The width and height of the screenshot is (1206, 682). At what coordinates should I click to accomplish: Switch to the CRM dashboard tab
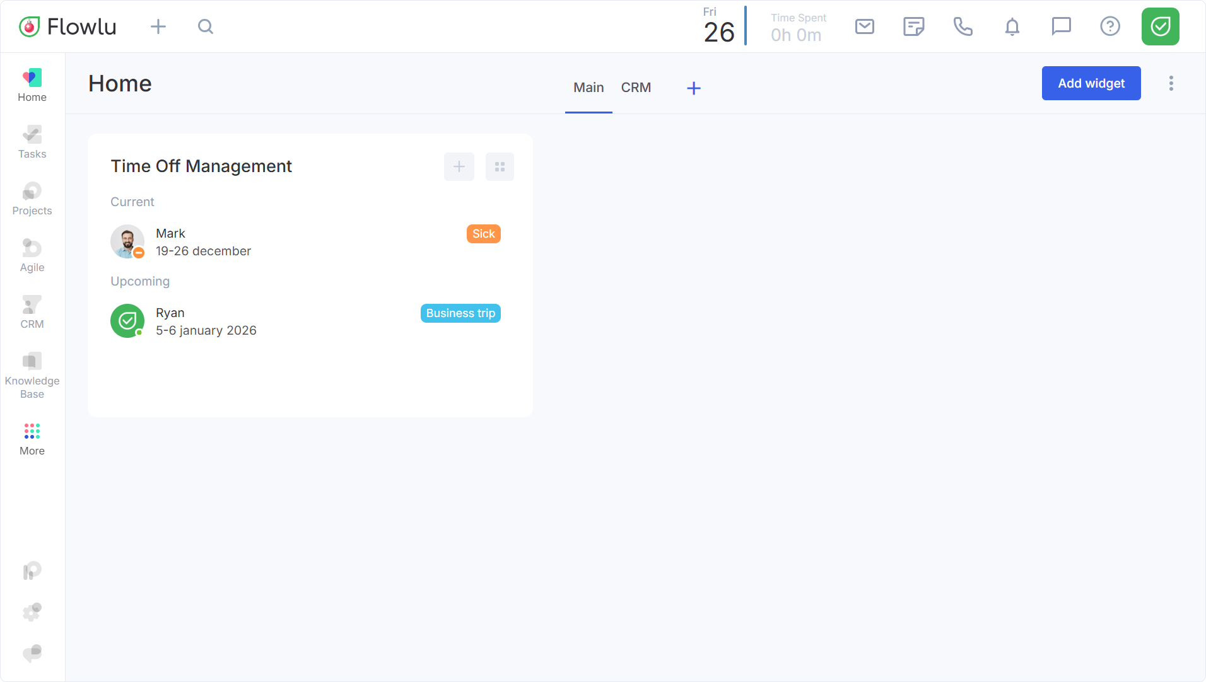click(x=636, y=88)
